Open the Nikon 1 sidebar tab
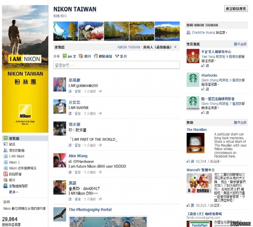This screenshot has width=253, height=227. click(x=14, y=162)
